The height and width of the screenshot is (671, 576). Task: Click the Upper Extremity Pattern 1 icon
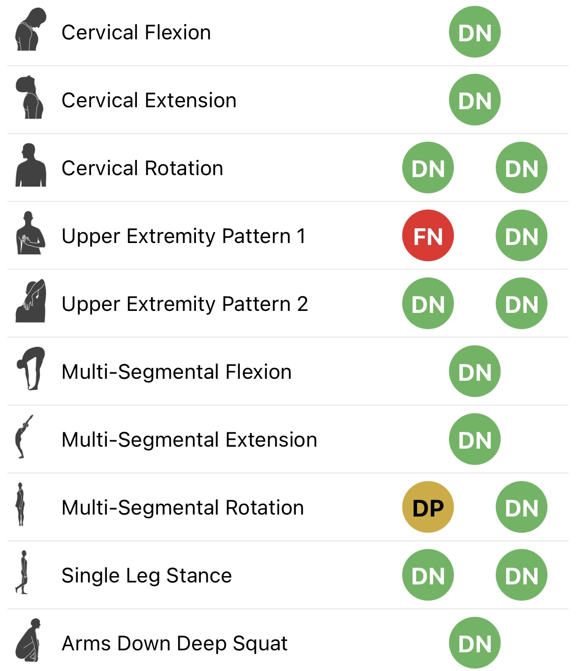point(31,234)
